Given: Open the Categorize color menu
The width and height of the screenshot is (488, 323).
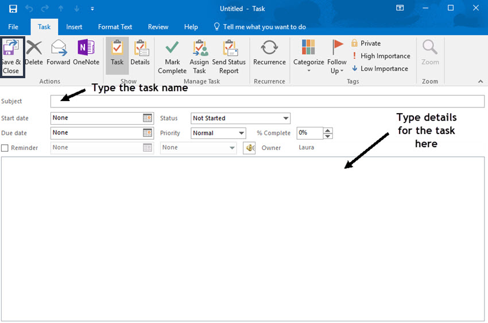Looking at the screenshot, I should tap(308, 56).
